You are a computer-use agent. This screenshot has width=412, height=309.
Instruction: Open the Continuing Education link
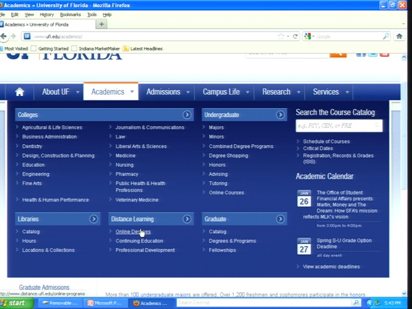[139, 241]
